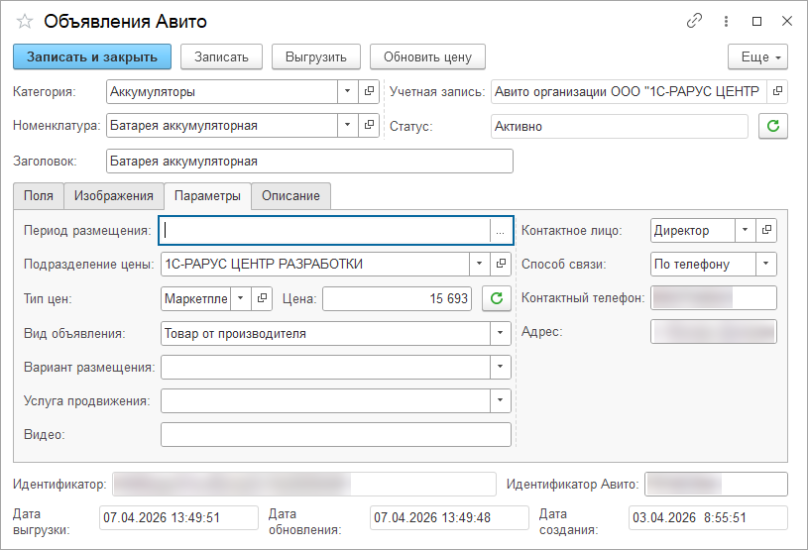808x550 pixels.
Task: Switch to the Поля tab
Action: [39, 195]
